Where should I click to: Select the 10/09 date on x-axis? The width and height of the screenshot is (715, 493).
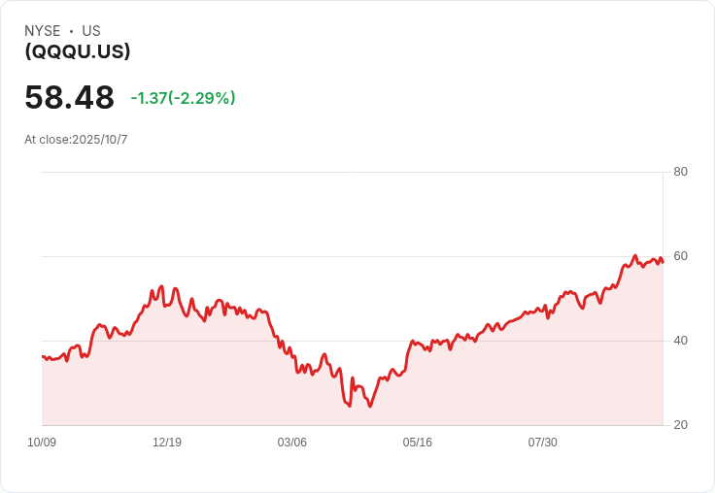42,443
